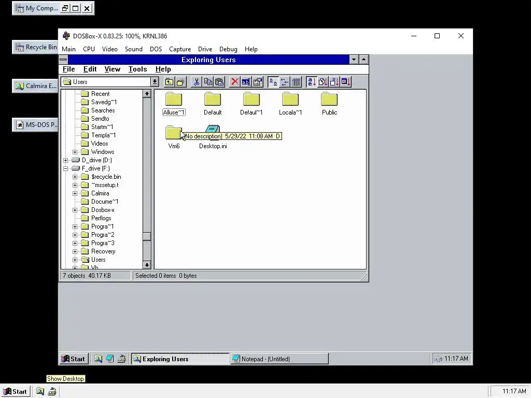
Task: Select Docume~1 folder in tree
Action: 104,202
